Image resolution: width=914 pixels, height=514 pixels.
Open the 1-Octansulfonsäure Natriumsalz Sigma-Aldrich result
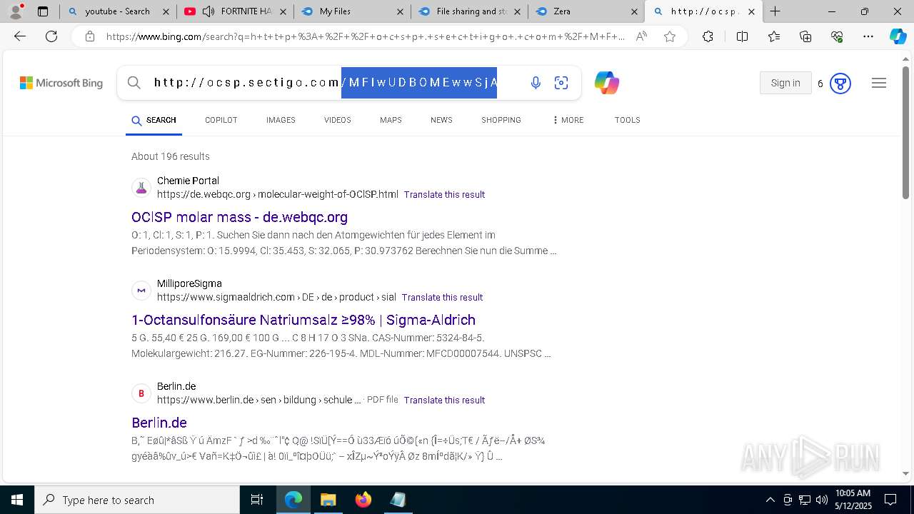click(x=303, y=320)
